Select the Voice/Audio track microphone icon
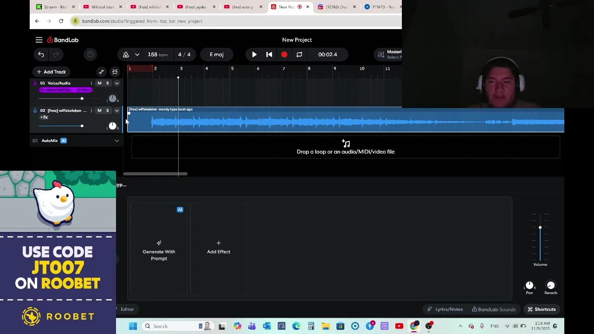594x334 pixels. click(x=35, y=83)
